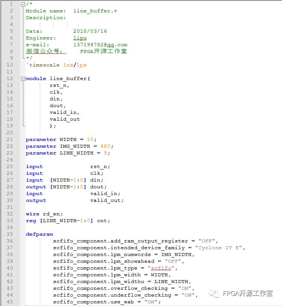Click the FPGA开源工作室 watermark text

click(x=248, y=294)
